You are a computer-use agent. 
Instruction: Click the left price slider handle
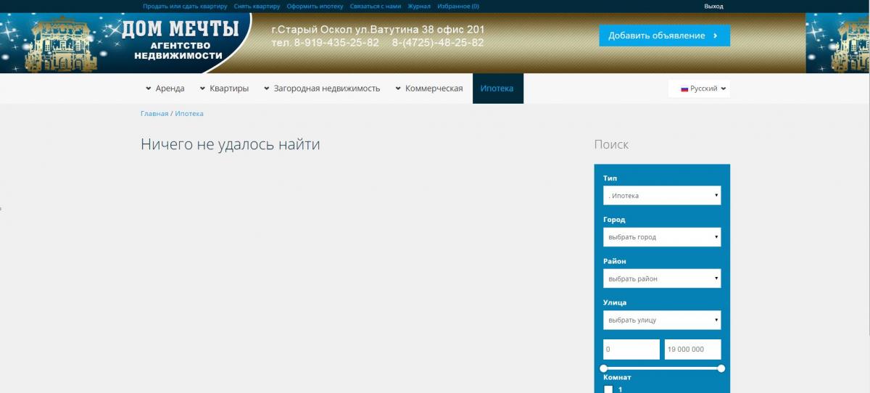(604, 368)
